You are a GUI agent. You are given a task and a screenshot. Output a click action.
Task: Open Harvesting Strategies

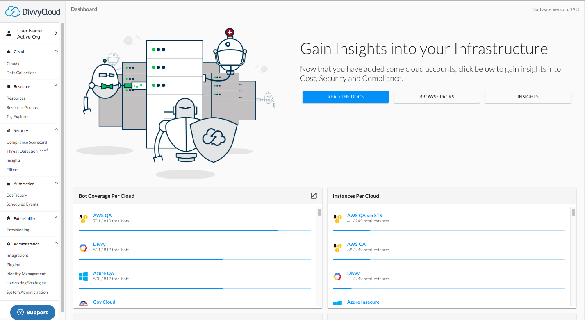pyautogui.click(x=26, y=283)
